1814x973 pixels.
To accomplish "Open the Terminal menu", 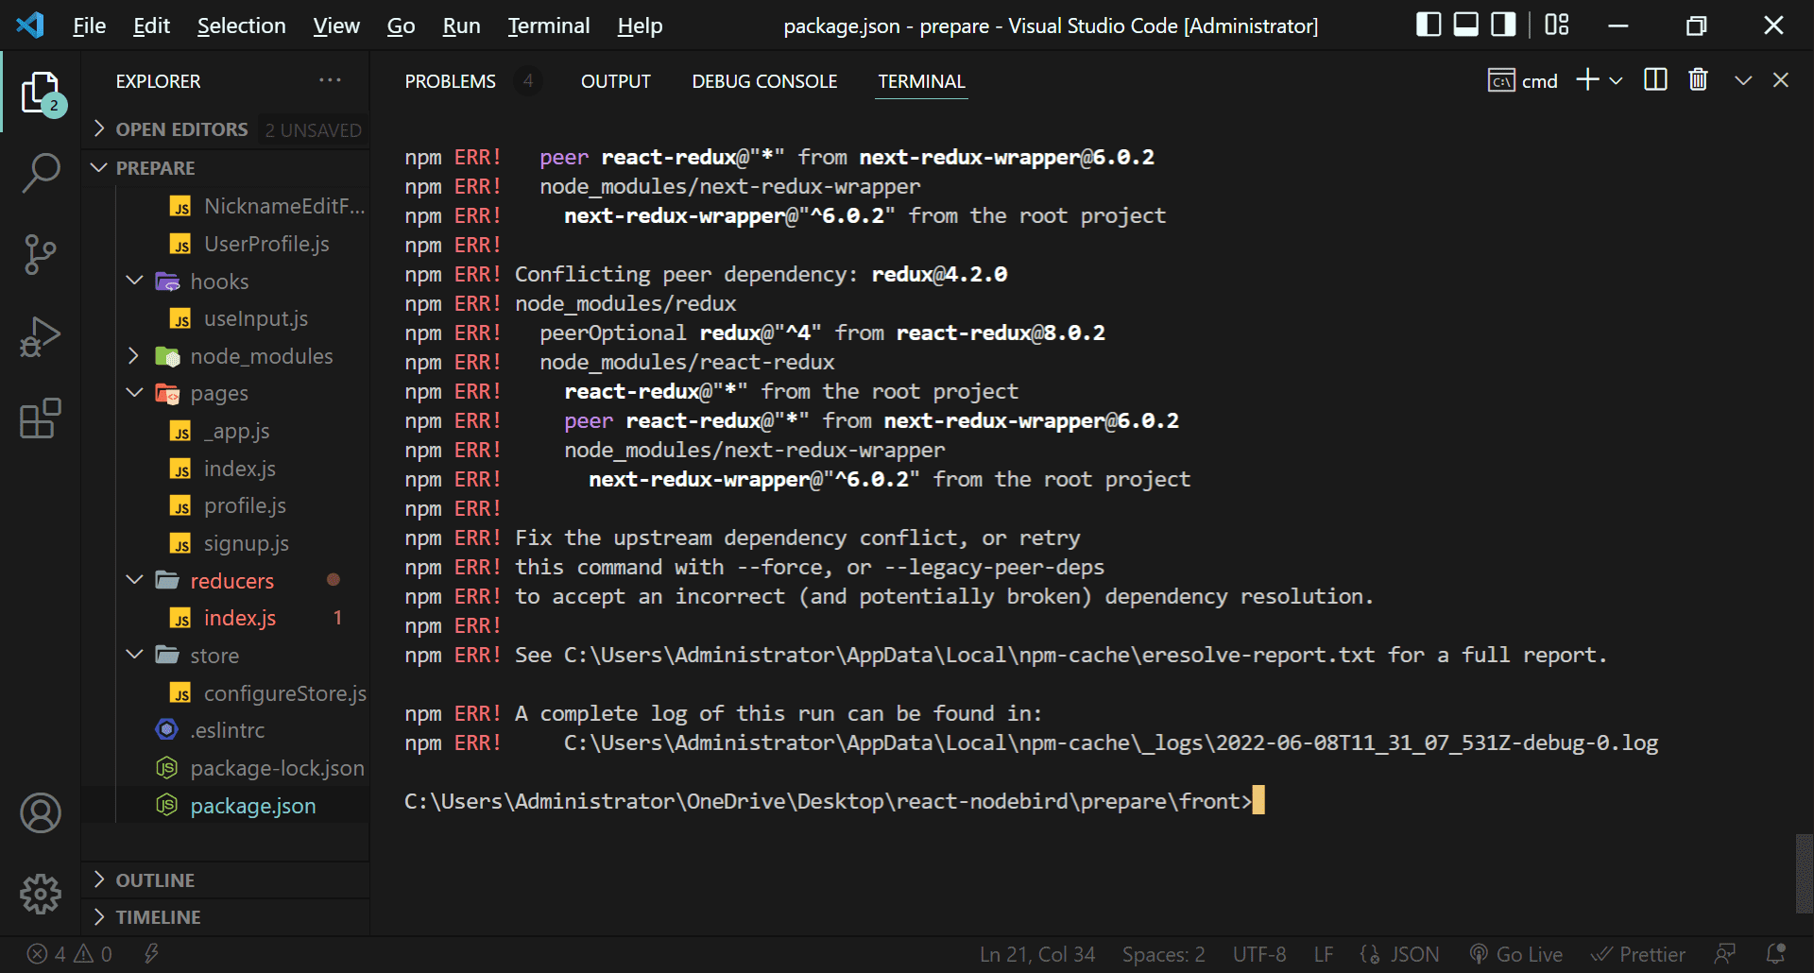I will pos(548,26).
